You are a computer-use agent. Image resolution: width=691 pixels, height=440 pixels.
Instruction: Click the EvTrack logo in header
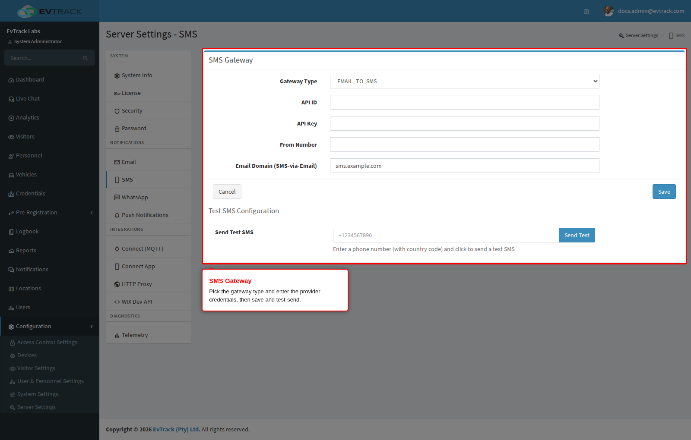tap(50, 11)
